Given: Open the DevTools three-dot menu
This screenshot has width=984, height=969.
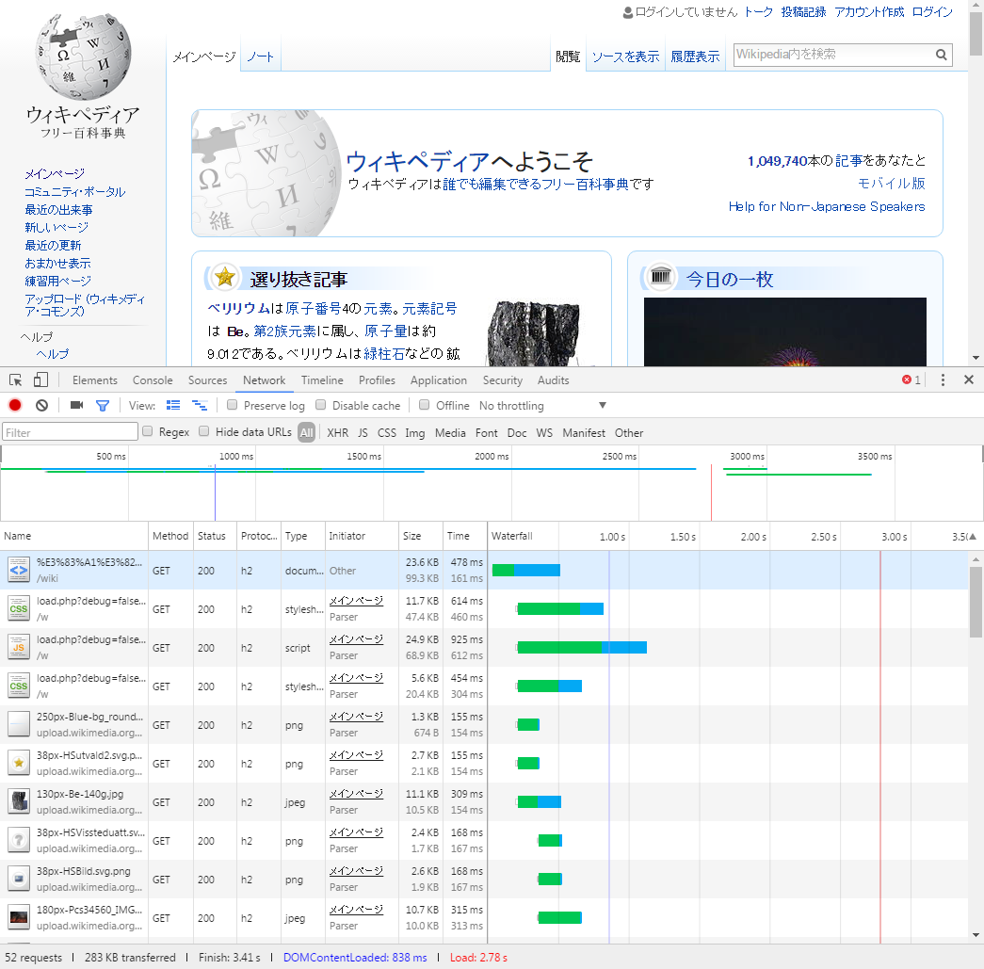Looking at the screenshot, I should pos(943,380).
